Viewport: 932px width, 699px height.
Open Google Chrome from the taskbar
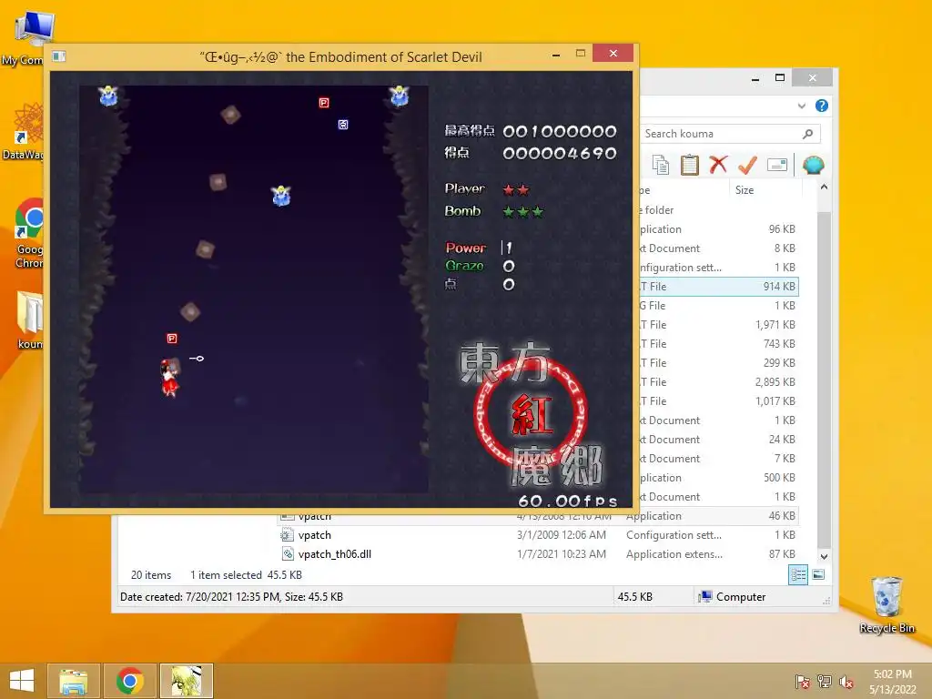point(129,681)
